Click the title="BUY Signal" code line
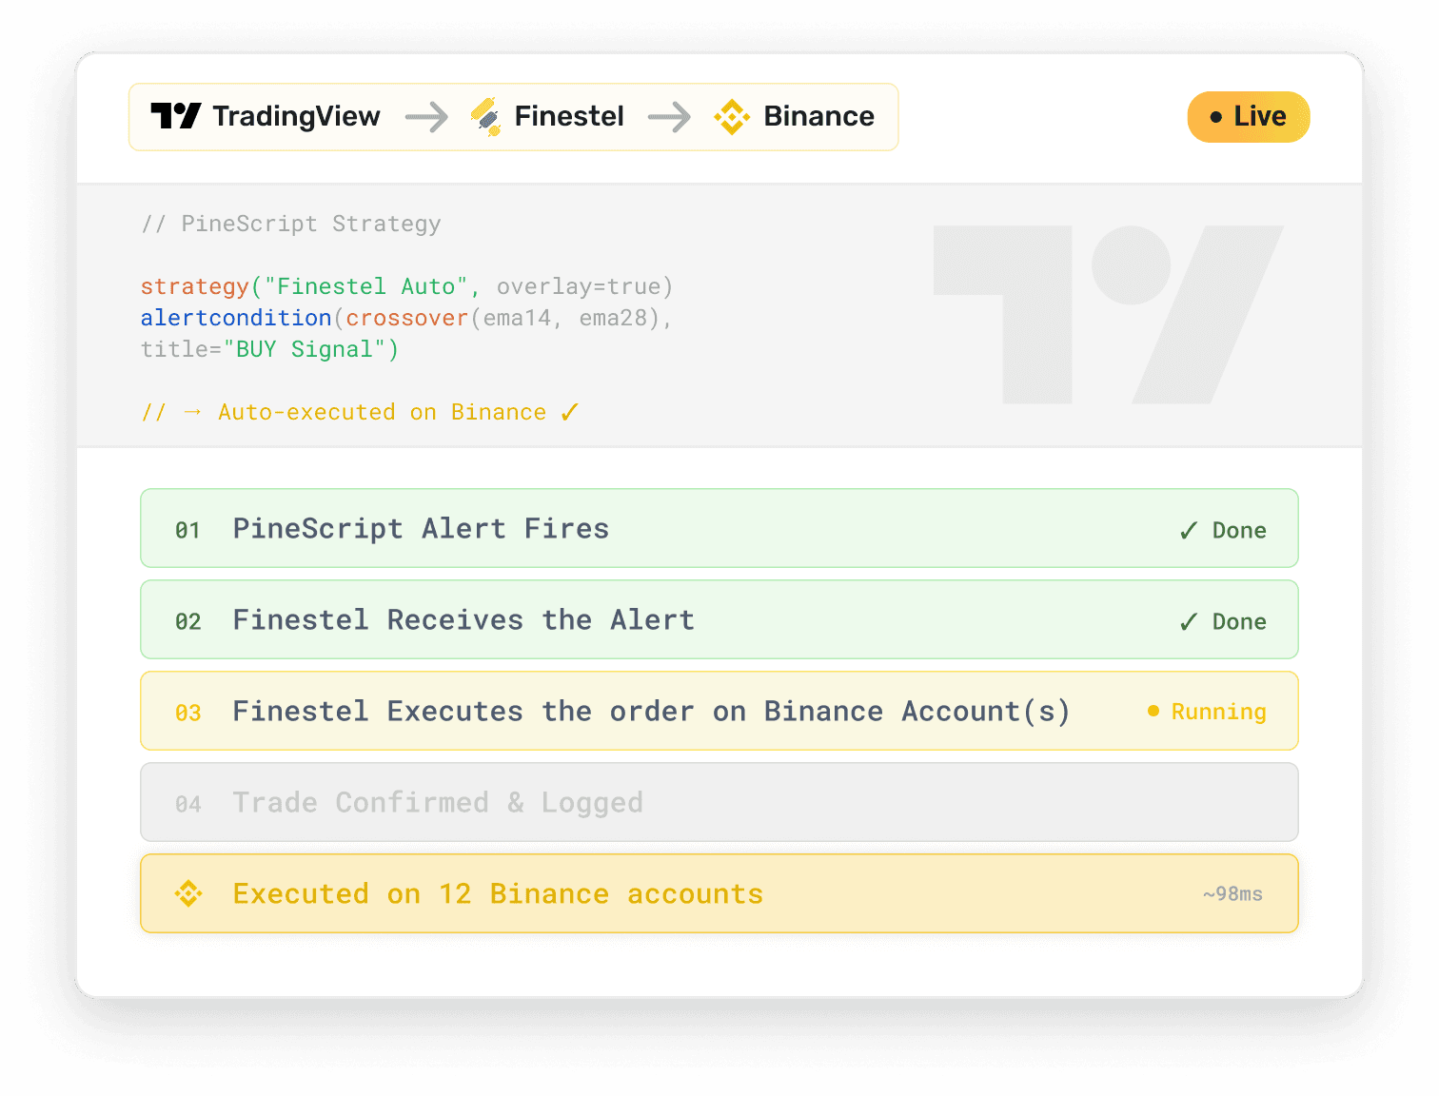The width and height of the screenshot is (1439, 1096). [x=270, y=350]
